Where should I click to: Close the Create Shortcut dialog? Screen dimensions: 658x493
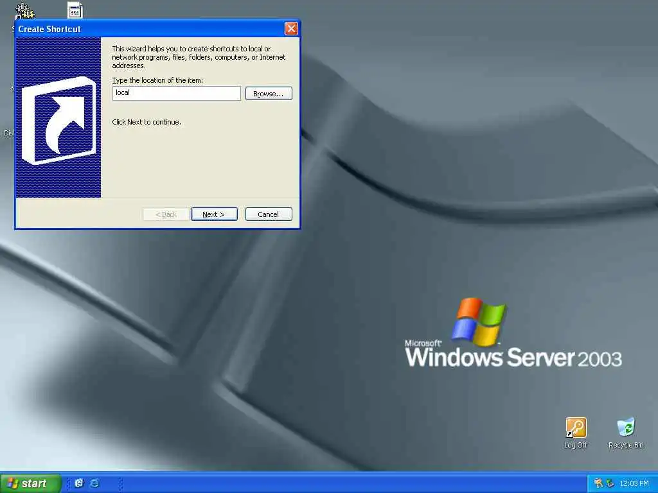point(291,28)
